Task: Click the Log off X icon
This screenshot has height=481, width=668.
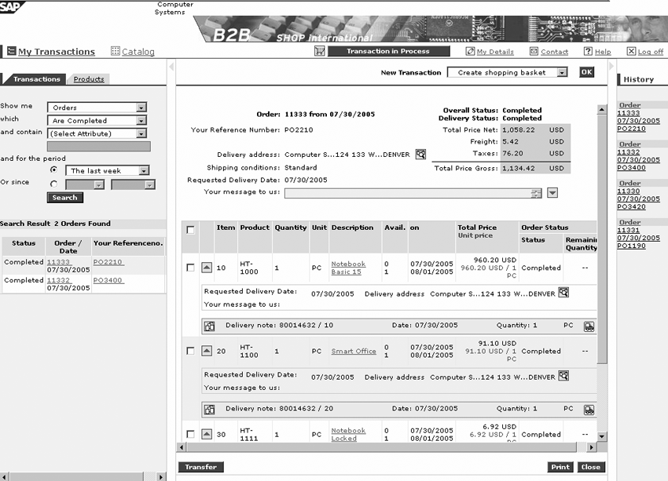Action: 631,52
